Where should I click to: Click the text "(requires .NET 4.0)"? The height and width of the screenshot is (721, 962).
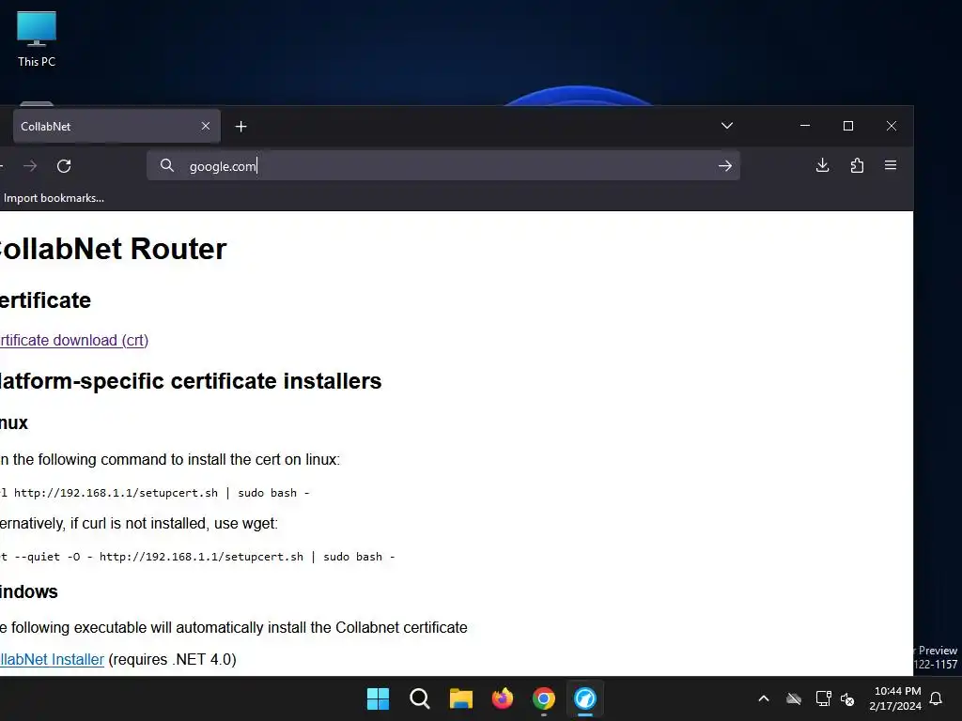pyautogui.click(x=173, y=660)
